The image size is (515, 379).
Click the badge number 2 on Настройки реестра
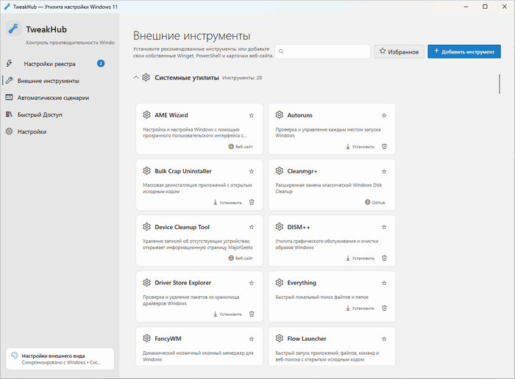point(101,64)
